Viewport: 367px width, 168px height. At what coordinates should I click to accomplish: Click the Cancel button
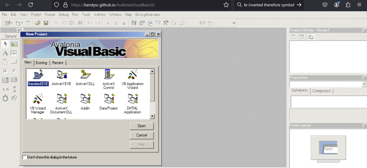pos(142,135)
